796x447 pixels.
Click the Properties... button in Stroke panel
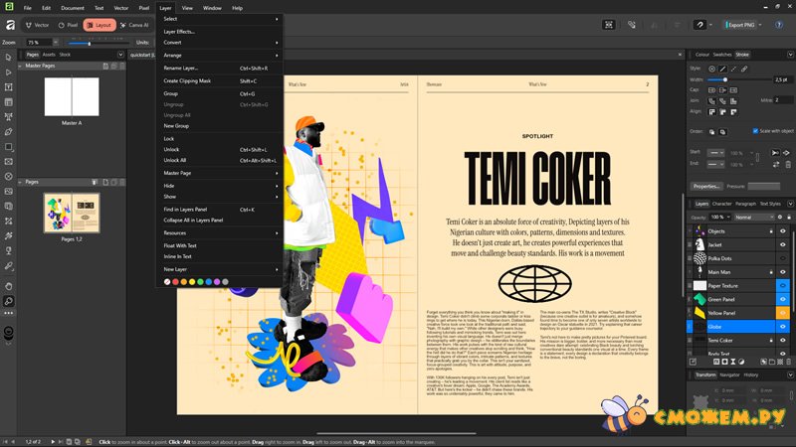tap(706, 186)
